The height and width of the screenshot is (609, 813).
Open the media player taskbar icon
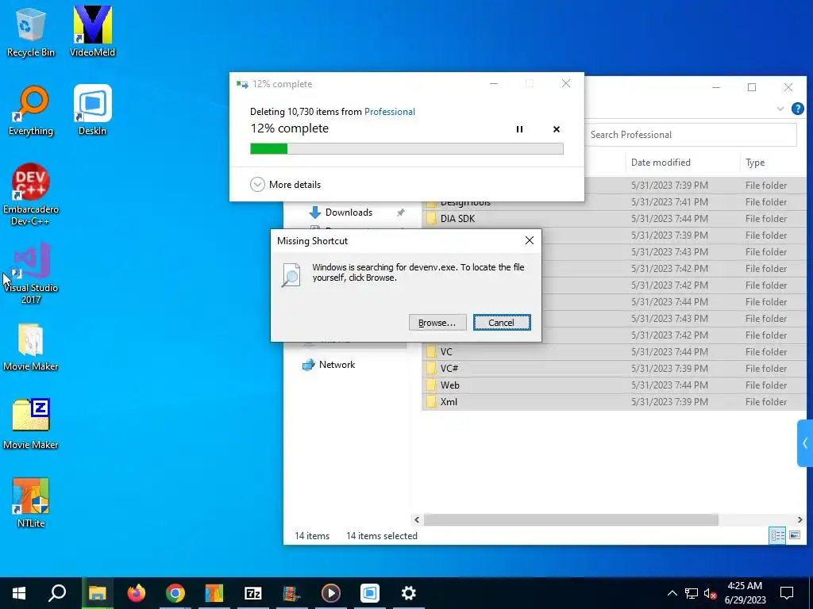331,593
